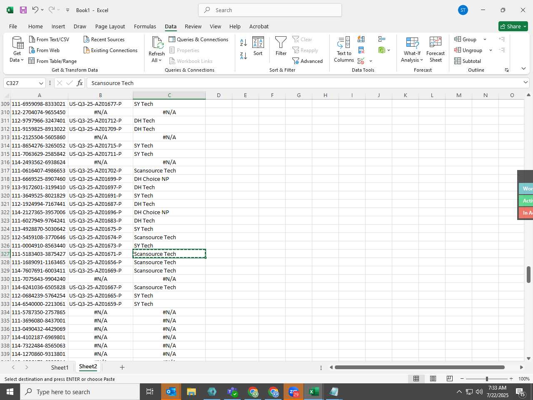Viewport: 533px width, 400px height.
Task: Open File Explorer from taskbar
Action: click(x=191, y=392)
